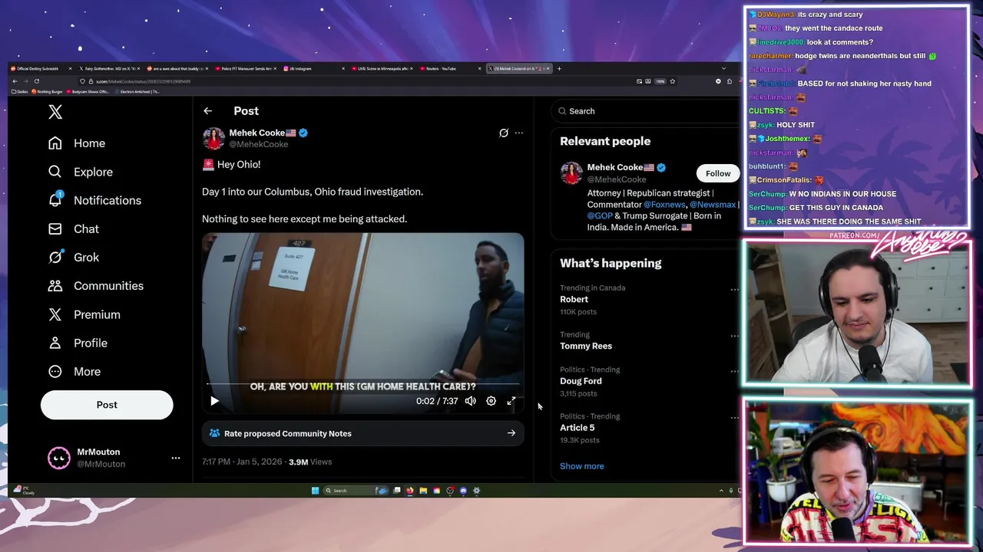
Task: Open File Explorer from the taskbar
Action: click(423, 491)
